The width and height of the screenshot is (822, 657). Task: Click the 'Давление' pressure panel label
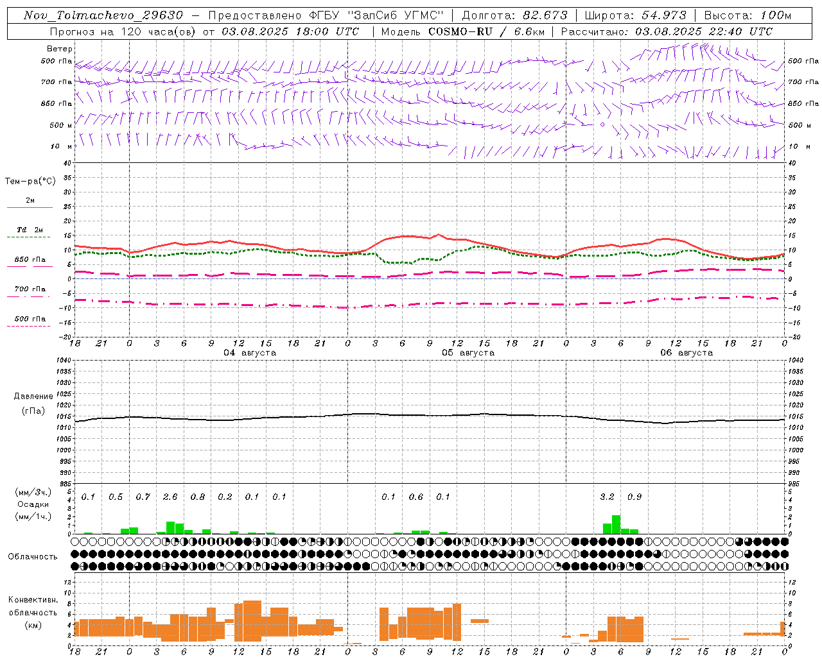(x=33, y=397)
